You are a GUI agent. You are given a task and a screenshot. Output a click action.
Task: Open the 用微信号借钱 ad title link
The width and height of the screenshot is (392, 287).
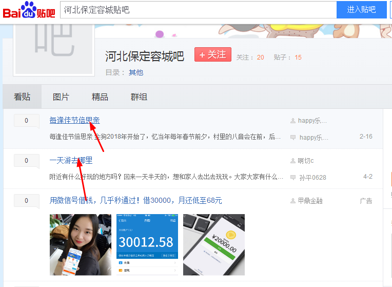[135, 200]
